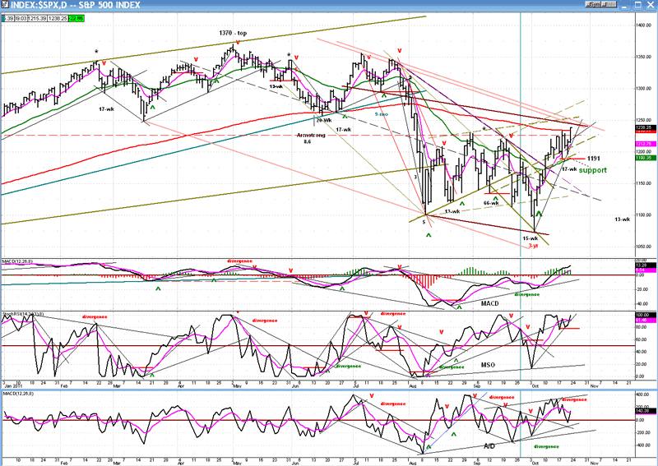
Task: Select the red "3-yr" cycle label
Action: point(533,244)
